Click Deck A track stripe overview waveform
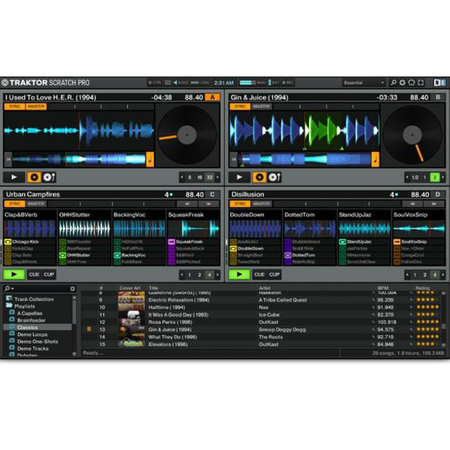Viewport: 450px width, 450px height. coord(79,159)
